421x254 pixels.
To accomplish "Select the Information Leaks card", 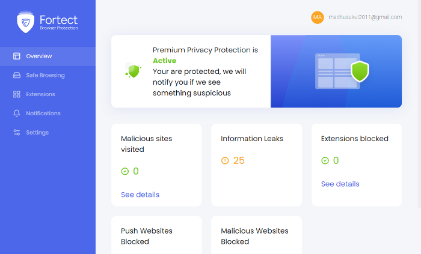I will [x=256, y=165].
